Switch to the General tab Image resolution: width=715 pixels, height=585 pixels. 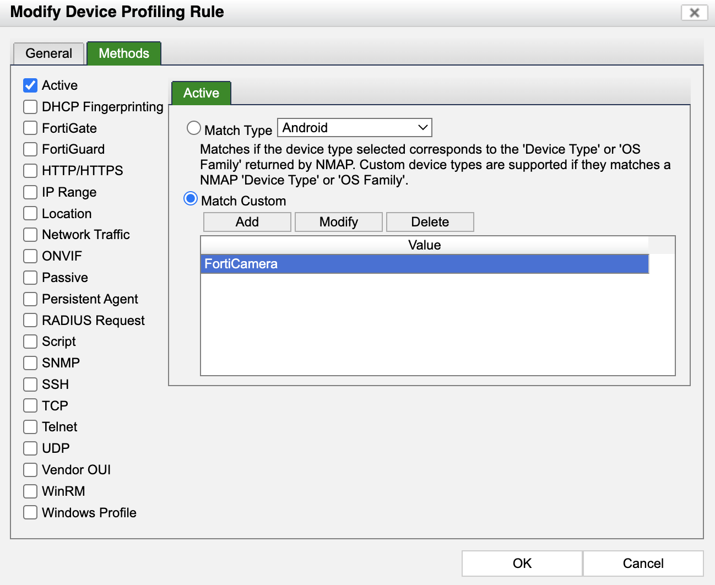tap(48, 53)
